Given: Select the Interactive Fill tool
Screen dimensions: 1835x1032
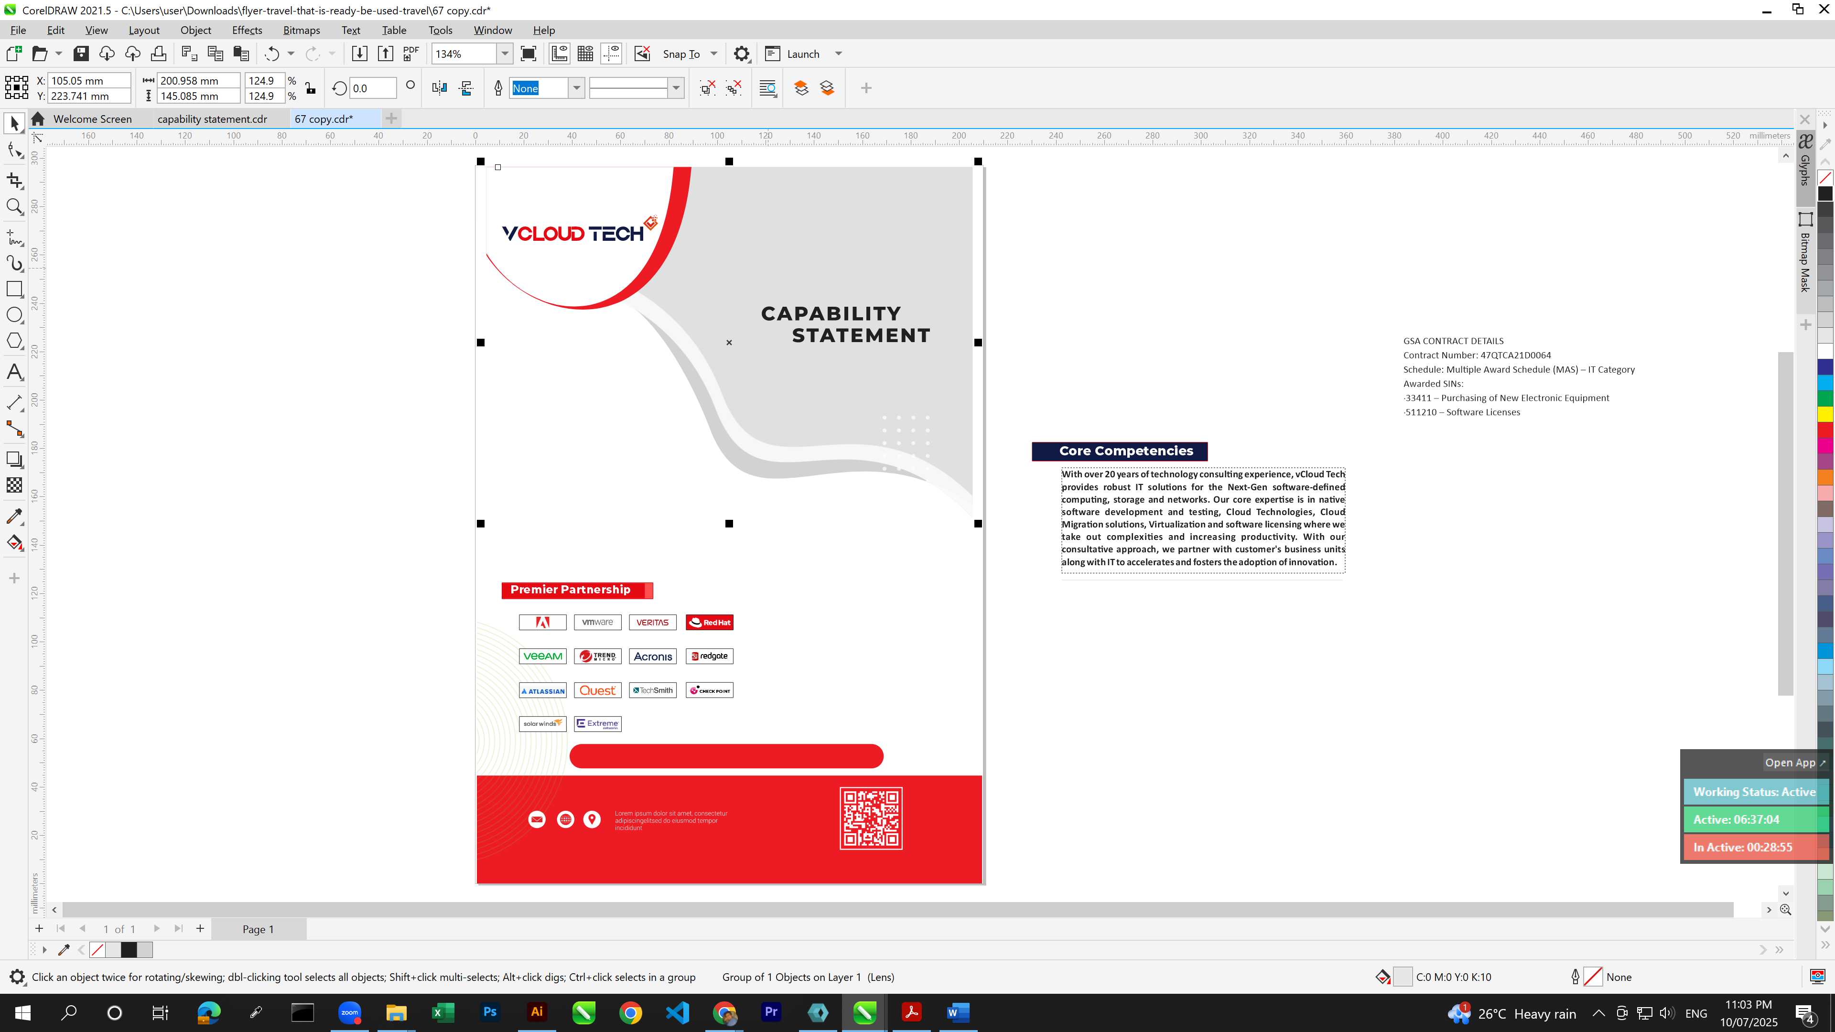Looking at the screenshot, I should pos(14,543).
